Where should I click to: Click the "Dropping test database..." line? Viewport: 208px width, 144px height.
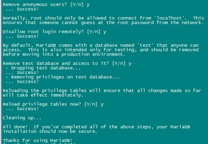pos(43,68)
